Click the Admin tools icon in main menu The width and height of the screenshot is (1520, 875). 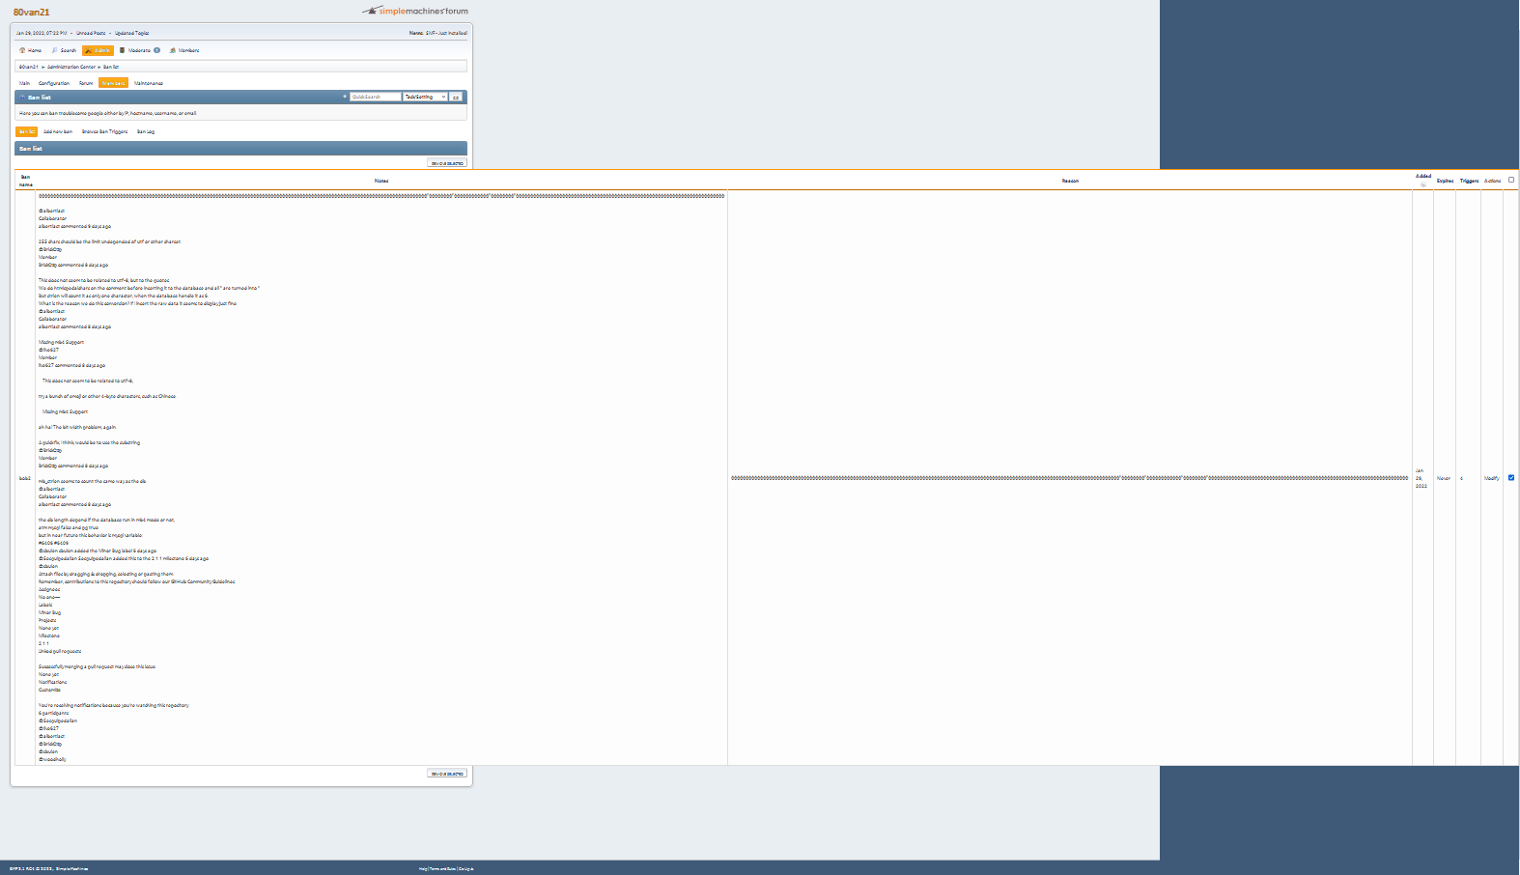(x=89, y=50)
